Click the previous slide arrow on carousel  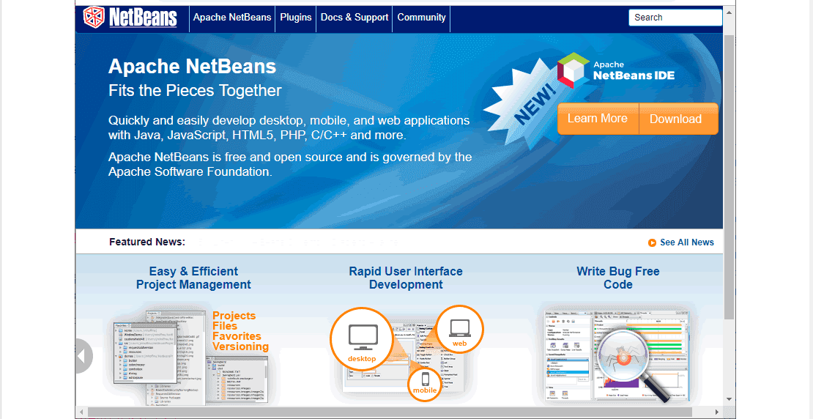(x=83, y=356)
